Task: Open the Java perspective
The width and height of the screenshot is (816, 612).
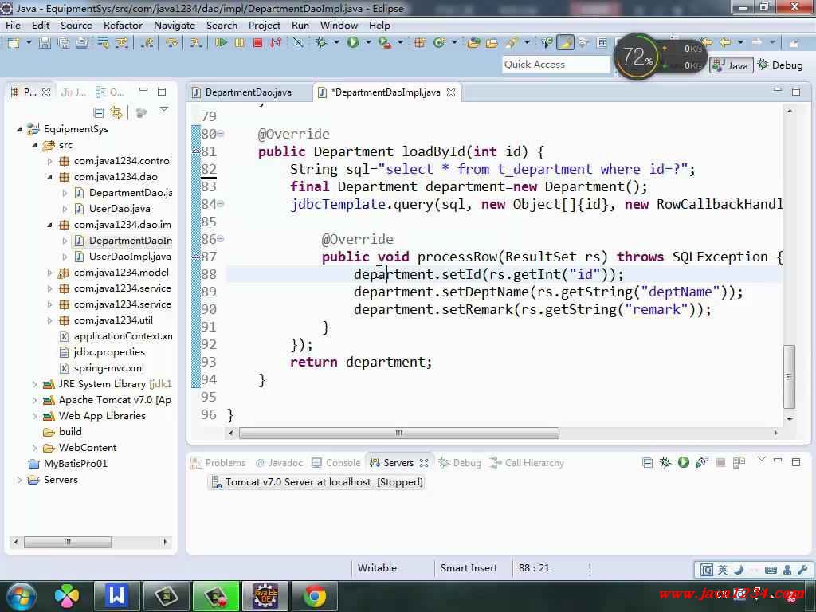Action: point(732,65)
